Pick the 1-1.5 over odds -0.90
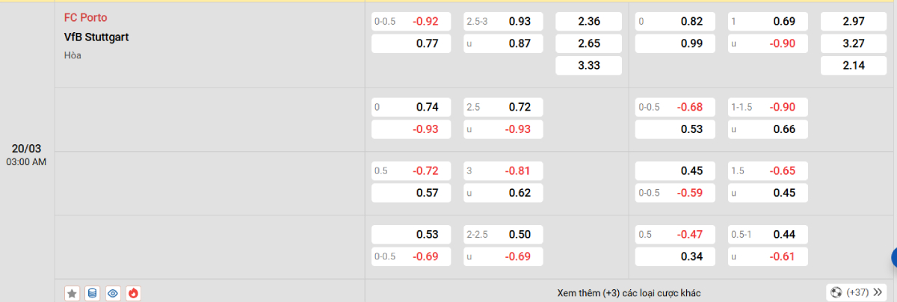 coord(766,107)
